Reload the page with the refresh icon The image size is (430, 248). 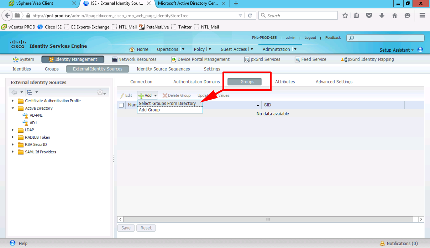(x=250, y=16)
